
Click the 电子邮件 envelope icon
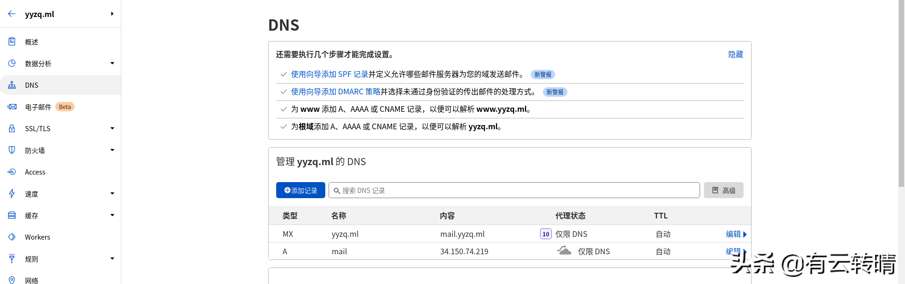[12, 107]
